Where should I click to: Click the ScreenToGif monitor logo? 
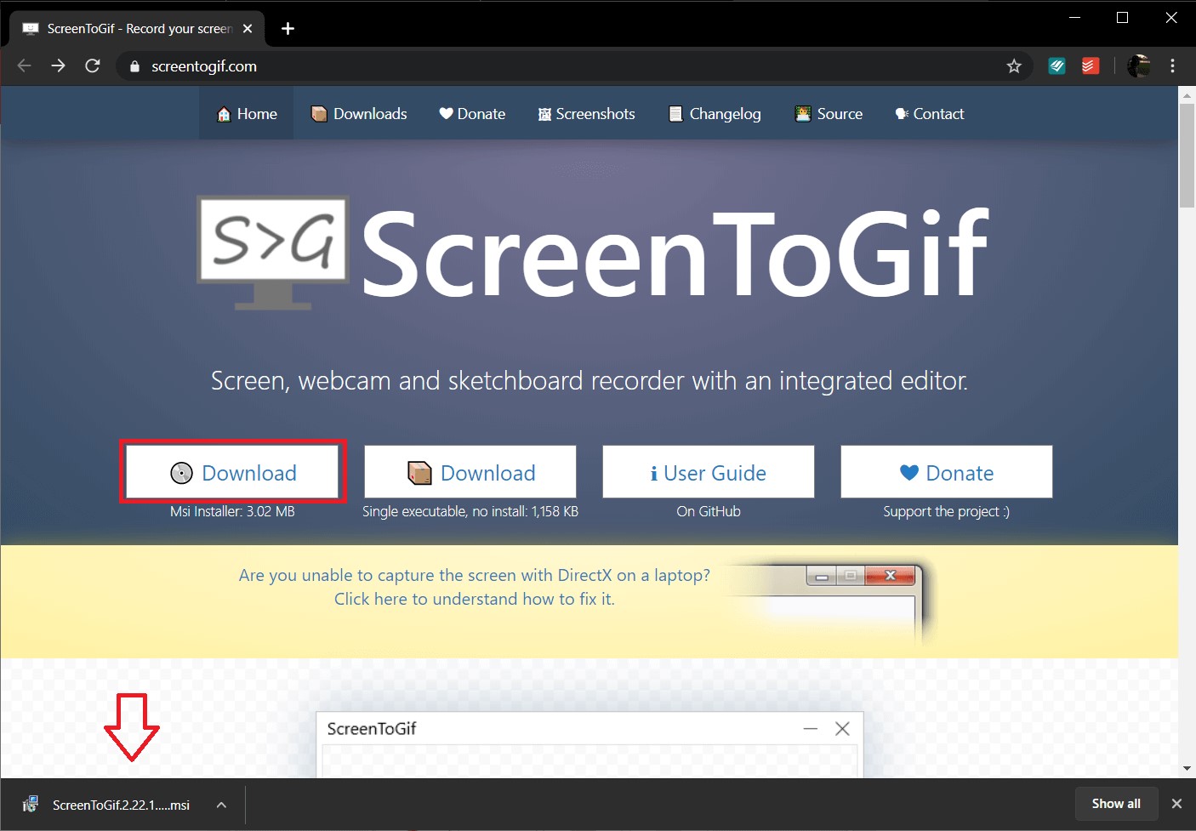tap(273, 251)
